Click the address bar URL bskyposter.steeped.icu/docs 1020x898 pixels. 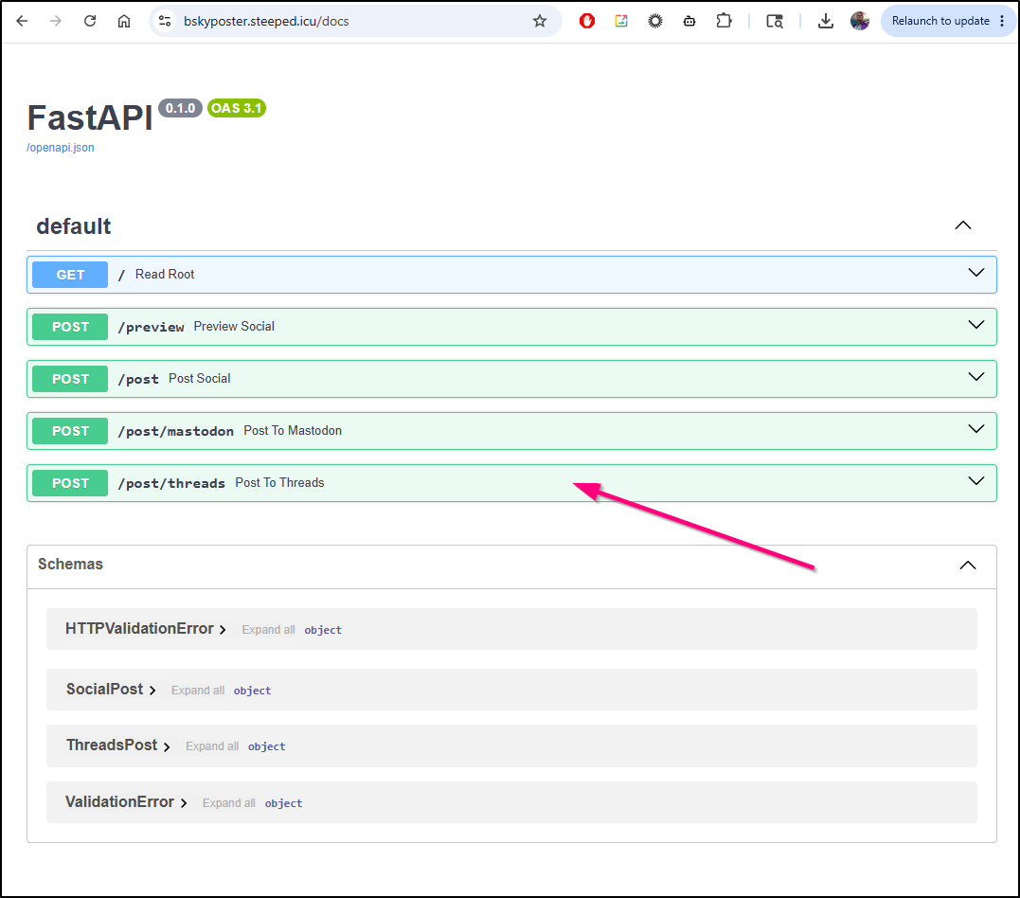point(266,21)
